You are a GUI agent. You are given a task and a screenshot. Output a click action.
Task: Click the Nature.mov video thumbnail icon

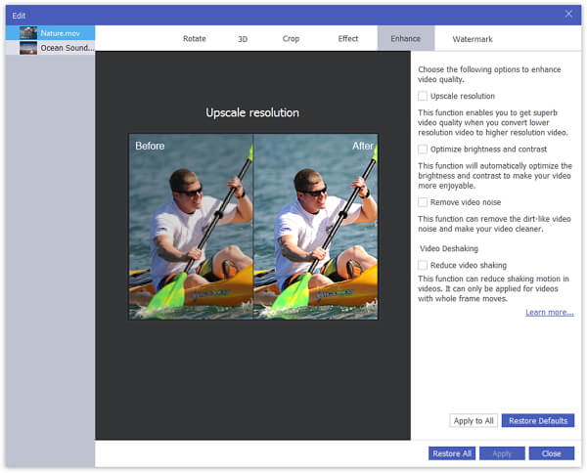pos(28,32)
